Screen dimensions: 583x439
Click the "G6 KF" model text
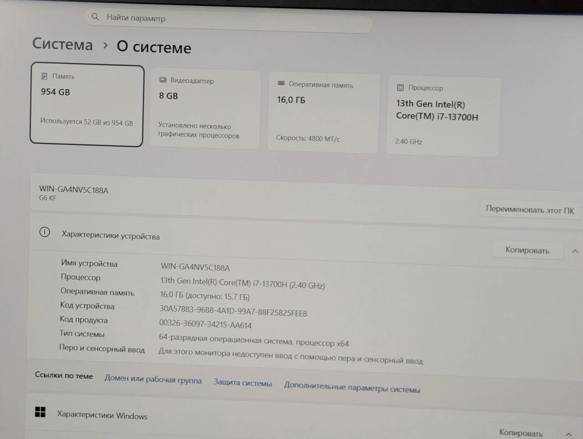47,198
